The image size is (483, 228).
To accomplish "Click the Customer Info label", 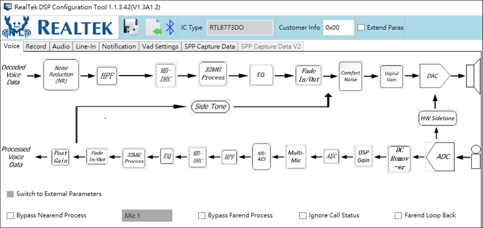I will tap(299, 27).
